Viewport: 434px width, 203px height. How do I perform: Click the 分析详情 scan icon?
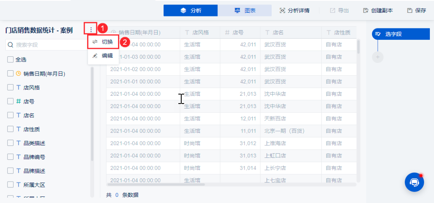pos(282,11)
